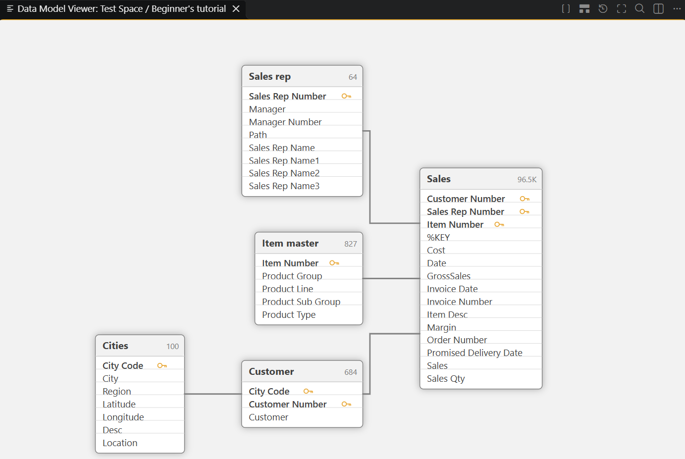The height and width of the screenshot is (459, 685).
Task: Split the editor with the split icon
Action: (658, 9)
